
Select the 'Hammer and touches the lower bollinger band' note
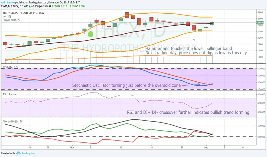point(189,49)
